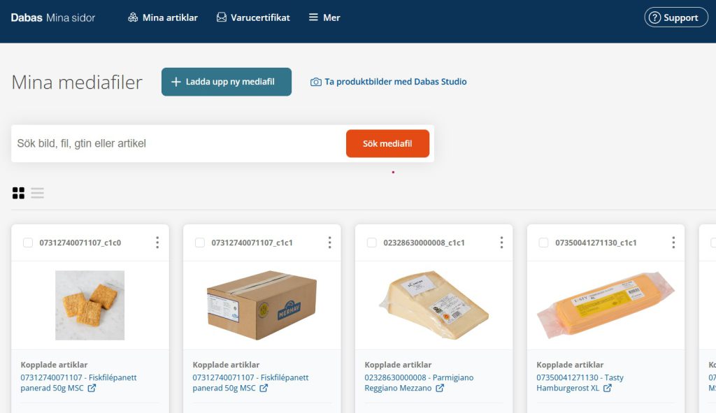The height and width of the screenshot is (413, 716).
Task: Open external link icon for Tasty Hamburgerost XL
Action: coord(608,388)
